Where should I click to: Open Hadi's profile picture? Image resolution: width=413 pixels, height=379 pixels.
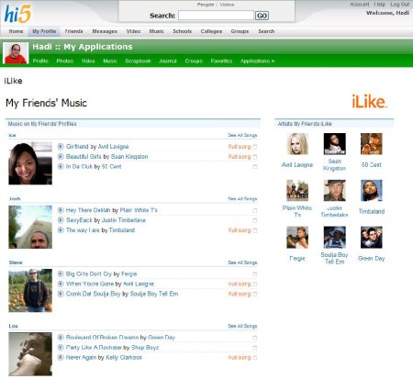pos(16,53)
